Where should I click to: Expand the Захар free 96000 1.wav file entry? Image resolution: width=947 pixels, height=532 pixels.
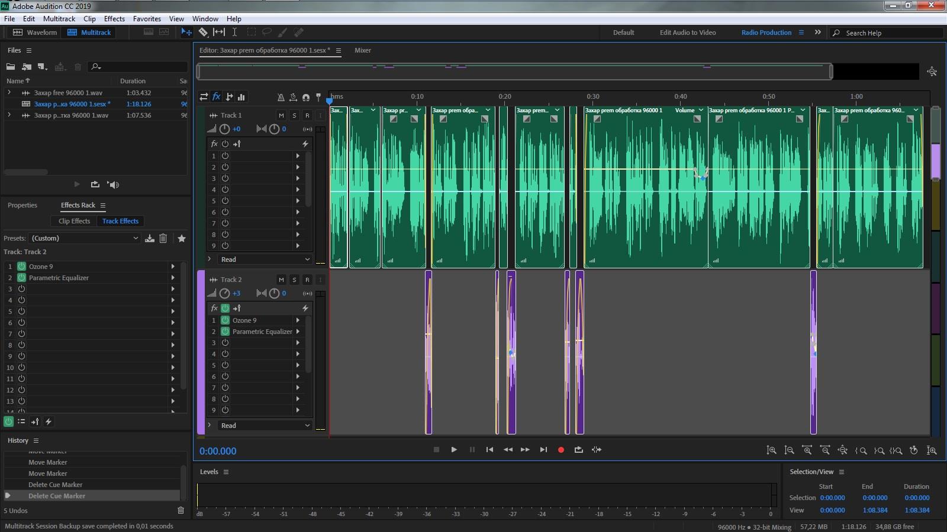pos(9,93)
